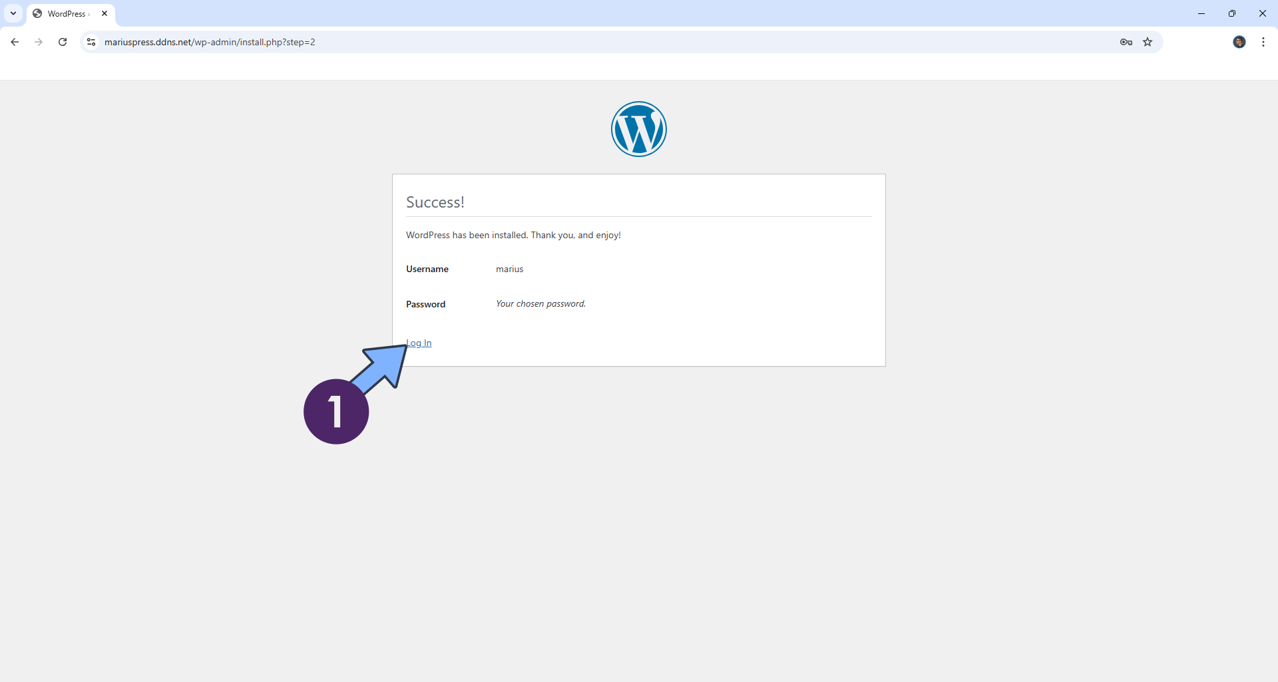The width and height of the screenshot is (1278, 682).
Task: Reload the current page
Action: (63, 42)
